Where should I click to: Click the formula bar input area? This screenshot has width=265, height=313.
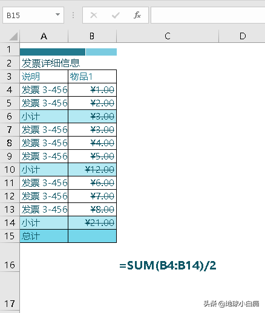[208, 15]
